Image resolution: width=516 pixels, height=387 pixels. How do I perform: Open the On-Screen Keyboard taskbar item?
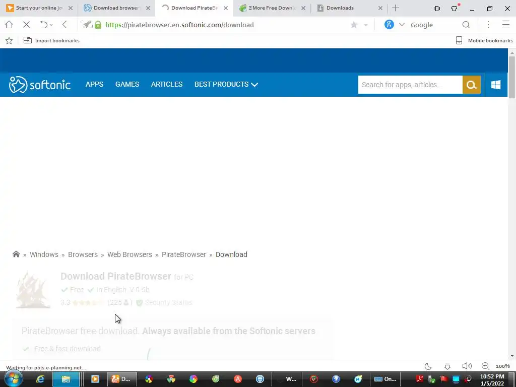click(385, 379)
